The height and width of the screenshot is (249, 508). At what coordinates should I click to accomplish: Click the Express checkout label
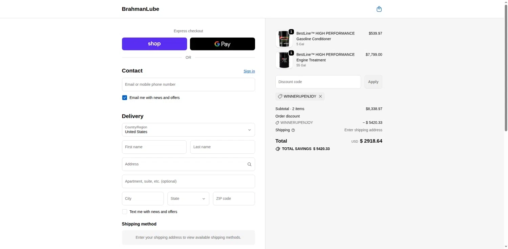coord(188,31)
